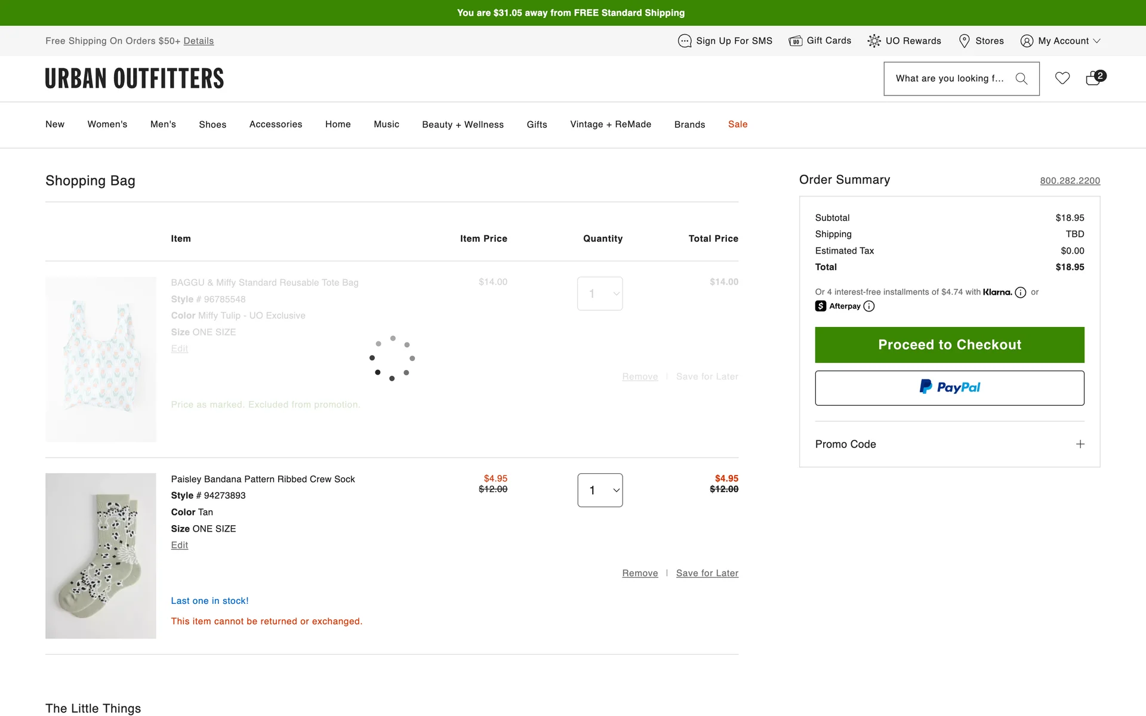Image resolution: width=1146 pixels, height=716 pixels.
Task: Open the shopping bag icon
Action: 1094,78
